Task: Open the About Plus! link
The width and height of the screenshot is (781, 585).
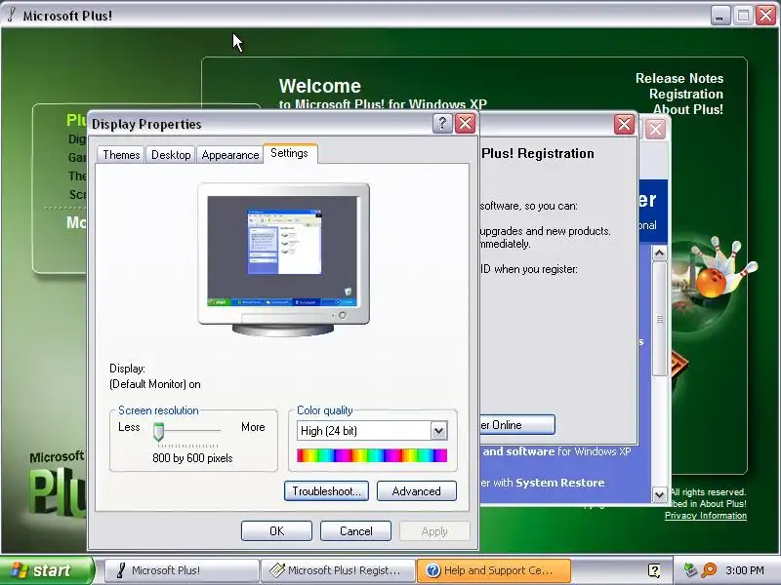Action: point(688,109)
